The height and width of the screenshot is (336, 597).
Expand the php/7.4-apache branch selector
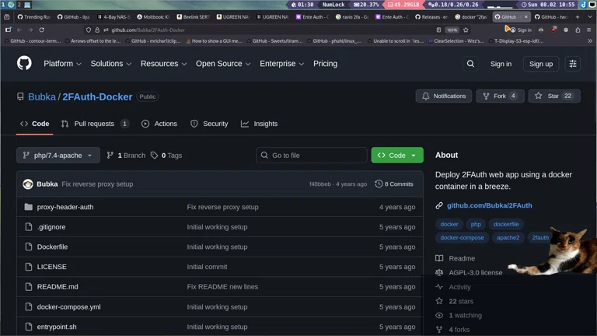tap(58, 156)
